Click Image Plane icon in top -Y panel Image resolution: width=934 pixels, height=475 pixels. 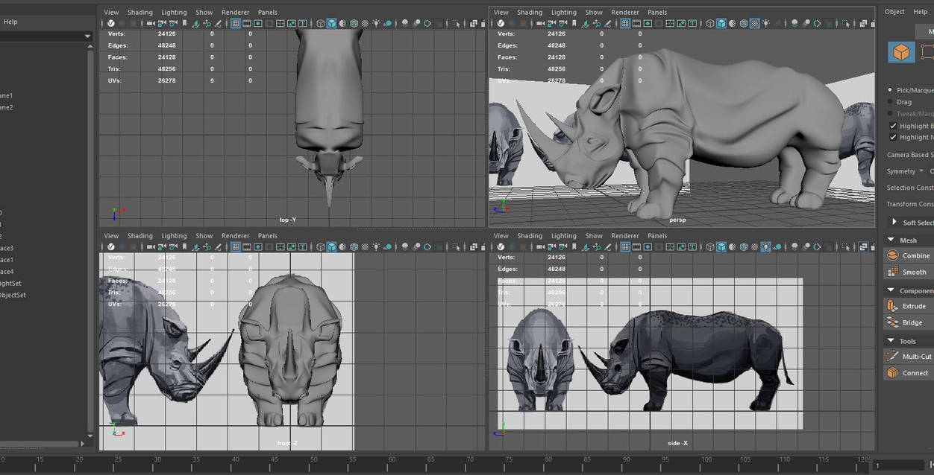point(195,23)
